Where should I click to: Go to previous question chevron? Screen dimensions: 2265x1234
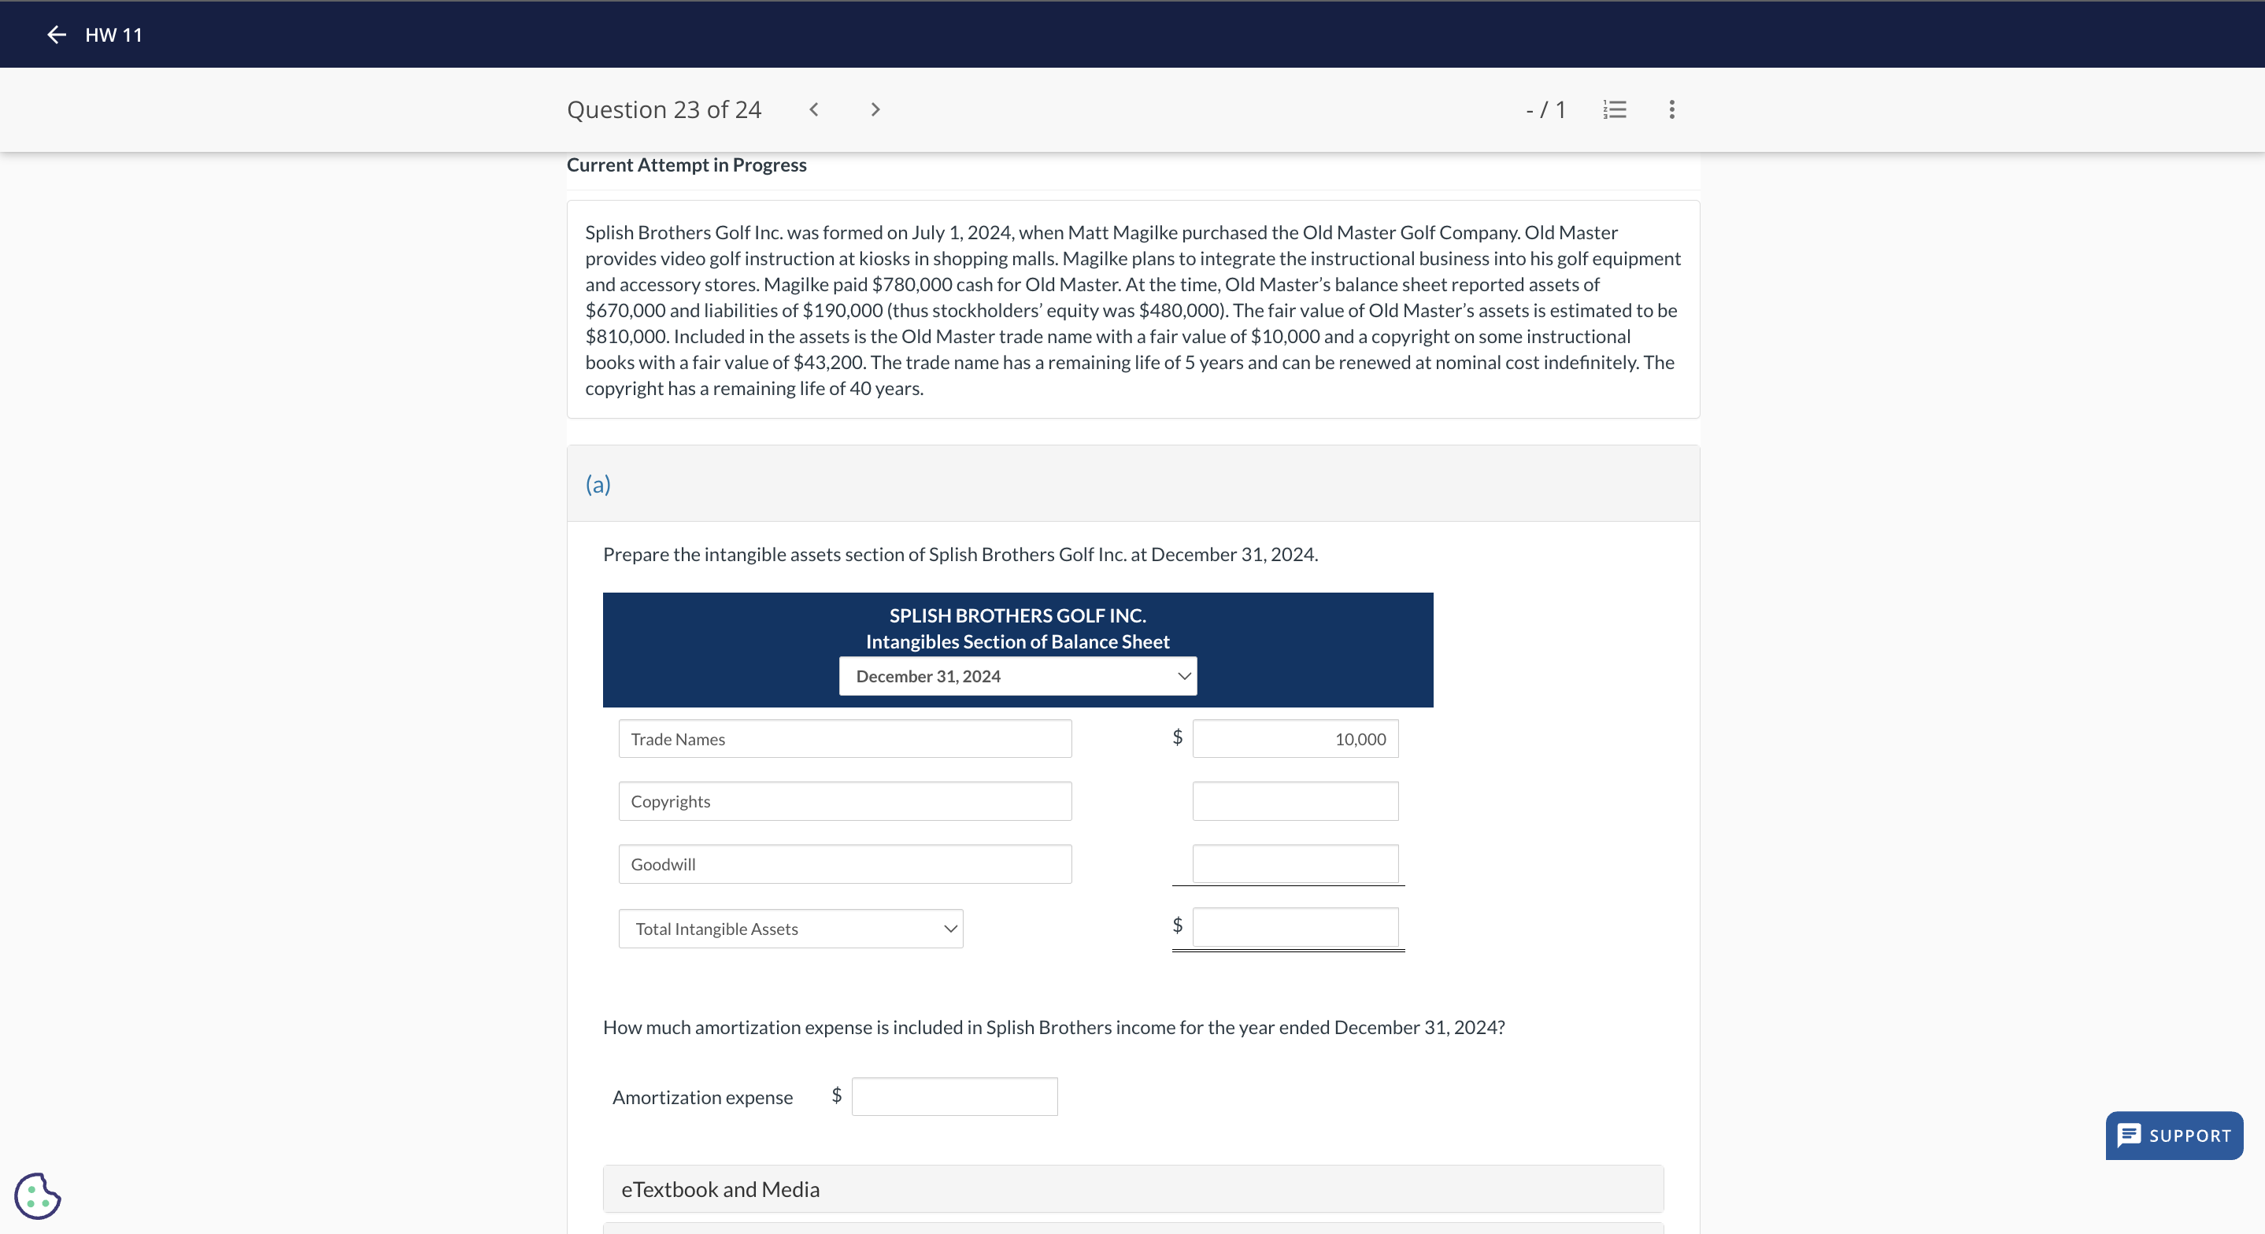[814, 110]
